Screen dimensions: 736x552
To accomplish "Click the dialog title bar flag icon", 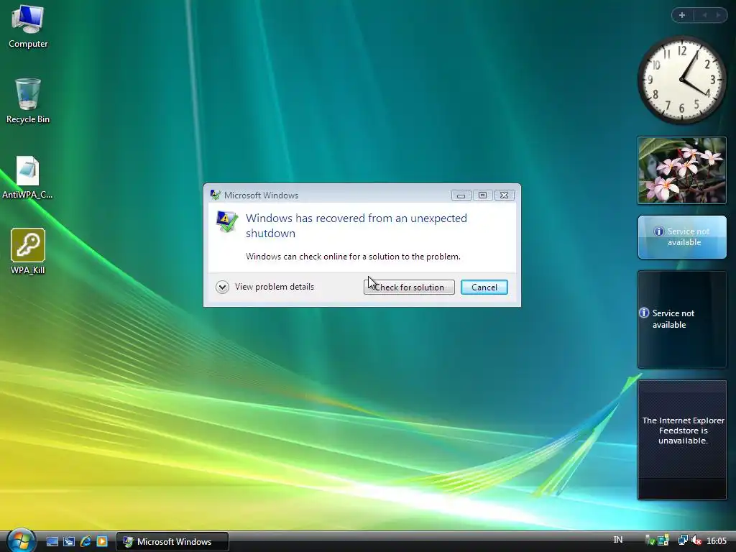I will 216,195.
